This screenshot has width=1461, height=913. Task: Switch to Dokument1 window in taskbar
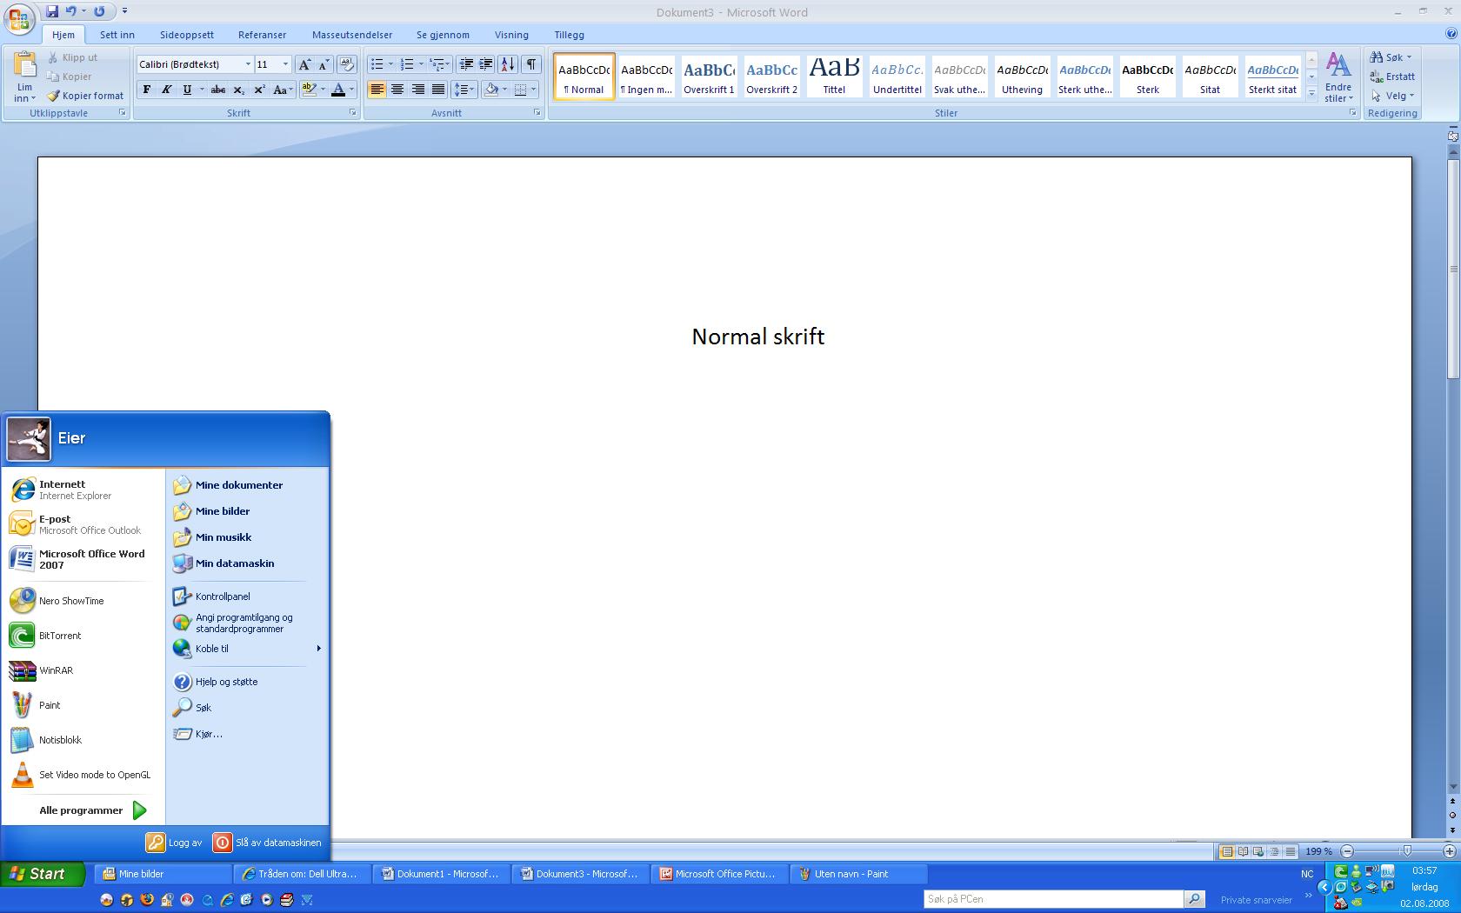click(x=441, y=874)
